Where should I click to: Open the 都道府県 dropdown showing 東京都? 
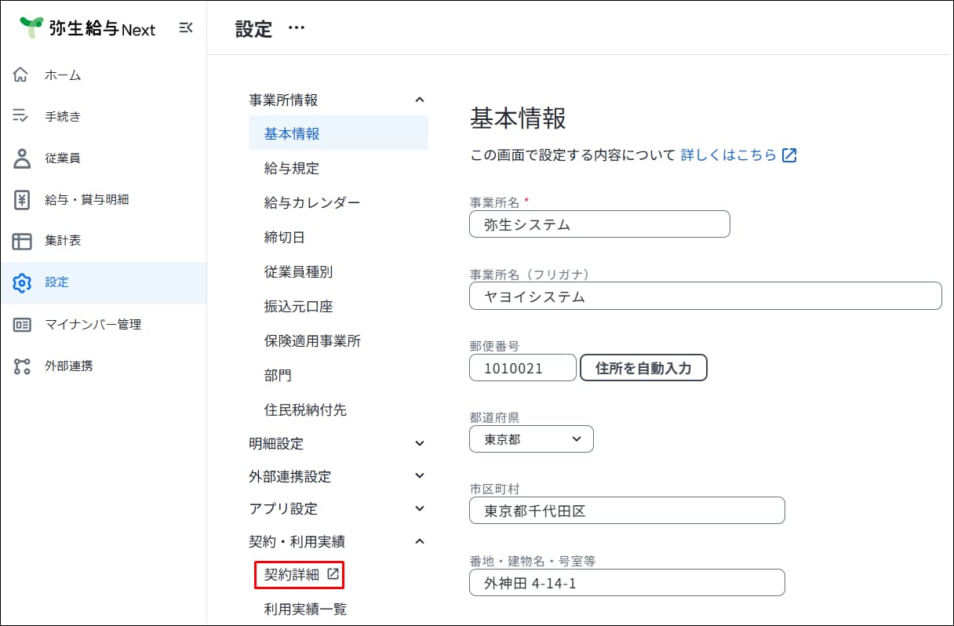click(531, 439)
